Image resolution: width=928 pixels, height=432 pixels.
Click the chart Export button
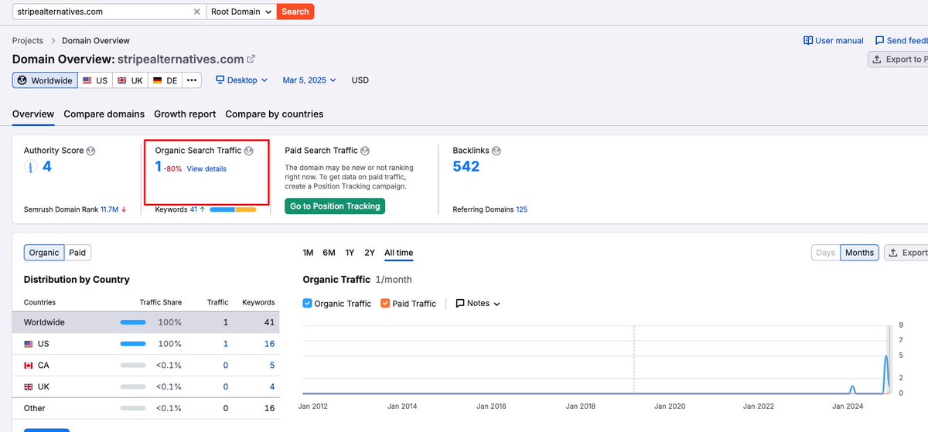[x=906, y=253]
